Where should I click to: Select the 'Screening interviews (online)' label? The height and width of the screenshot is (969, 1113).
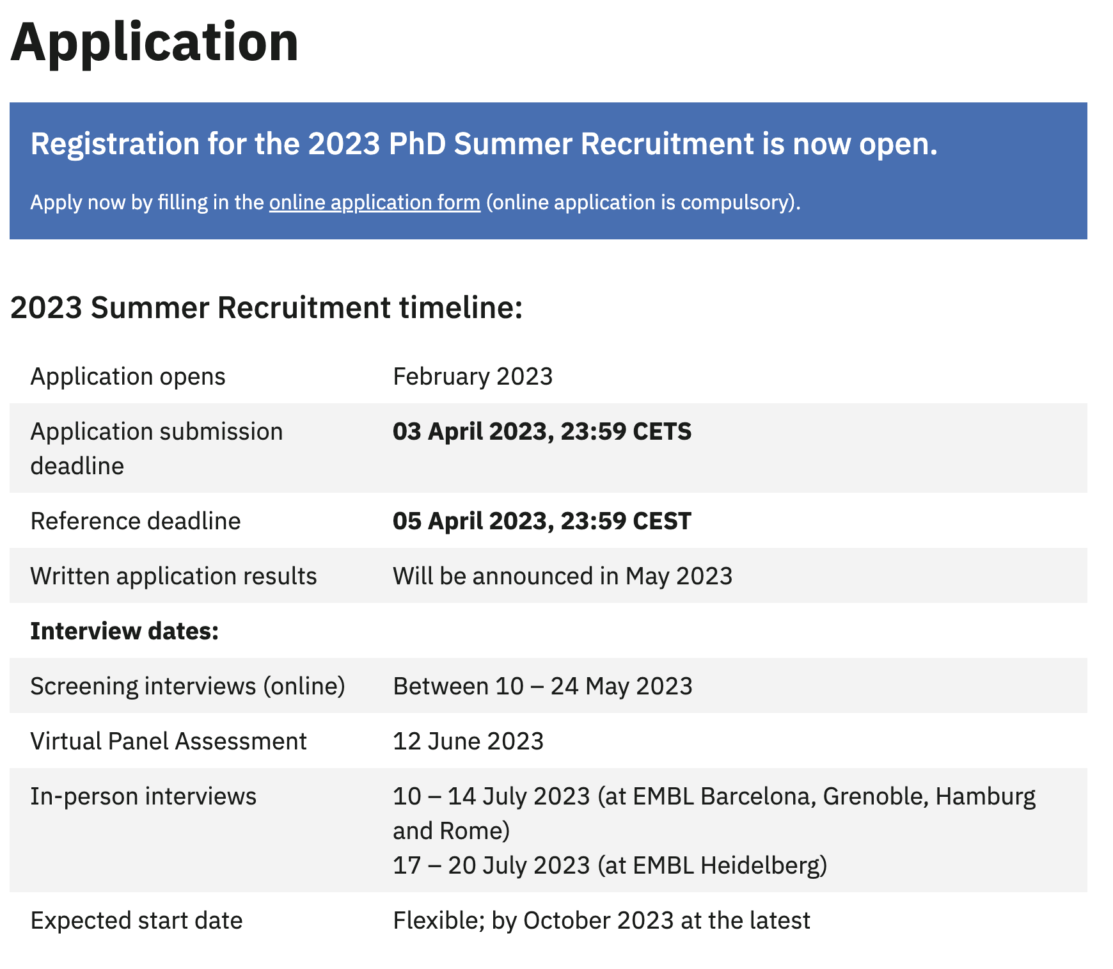pos(187,686)
